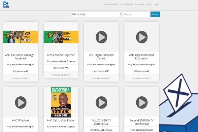Open the About page
The width and height of the screenshot is (198, 132).
[149, 4]
